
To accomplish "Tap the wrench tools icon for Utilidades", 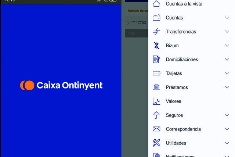I will coord(156,143).
